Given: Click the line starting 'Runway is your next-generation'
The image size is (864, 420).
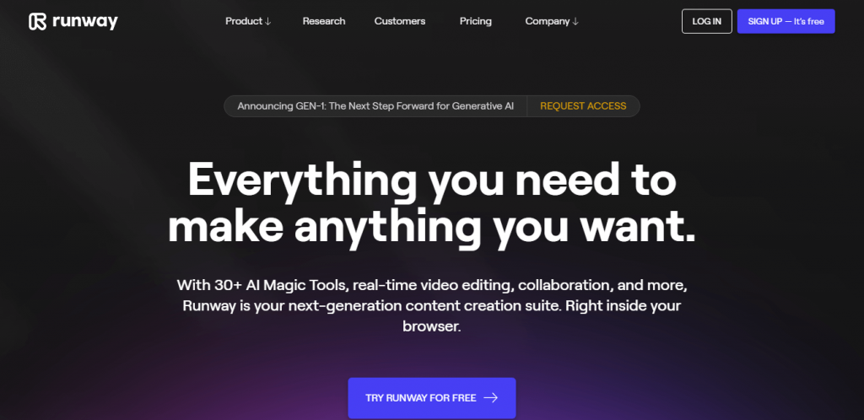Looking at the screenshot, I should 432,306.
